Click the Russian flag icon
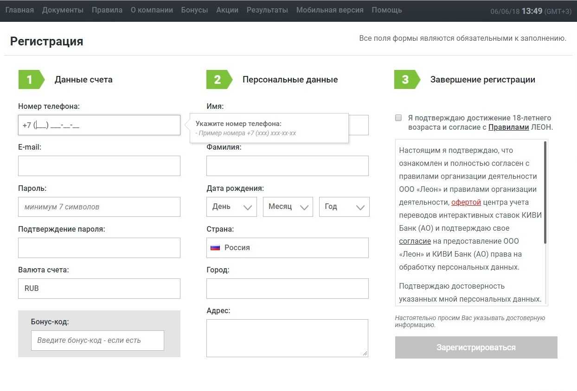Screen dimensions: 577x391 click(x=215, y=248)
